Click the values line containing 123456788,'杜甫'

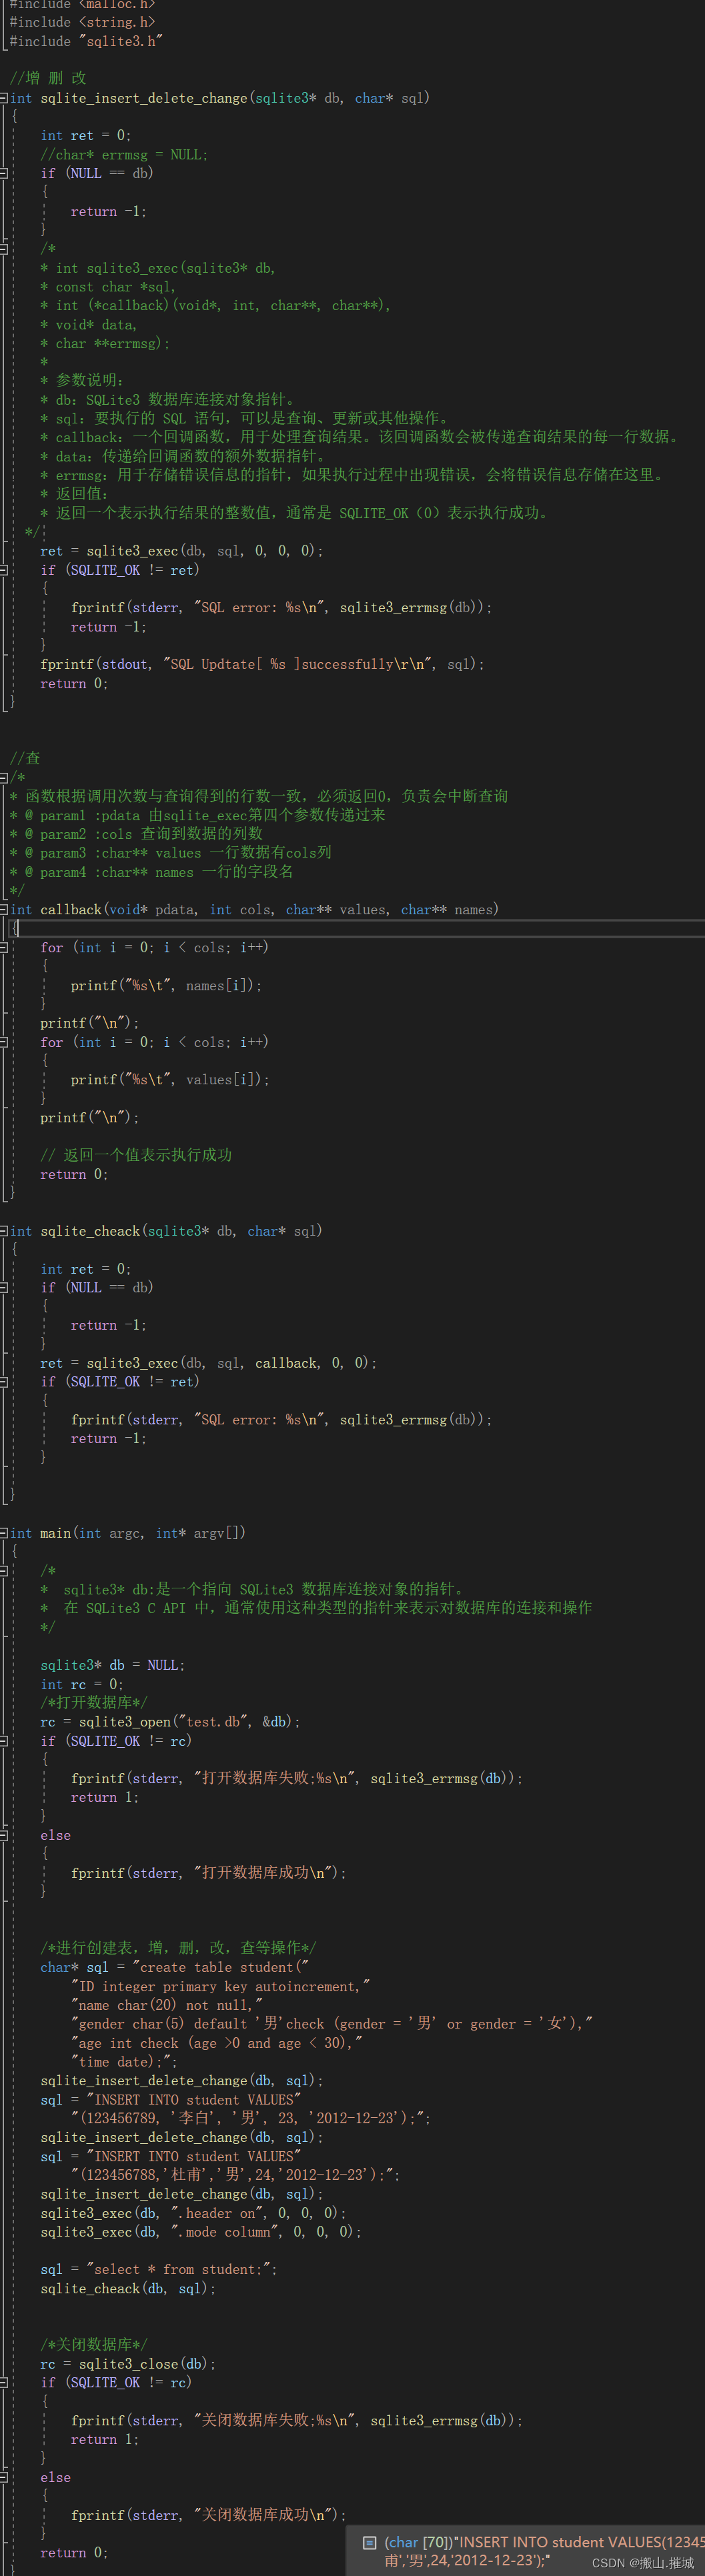(x=236, y=2175)
